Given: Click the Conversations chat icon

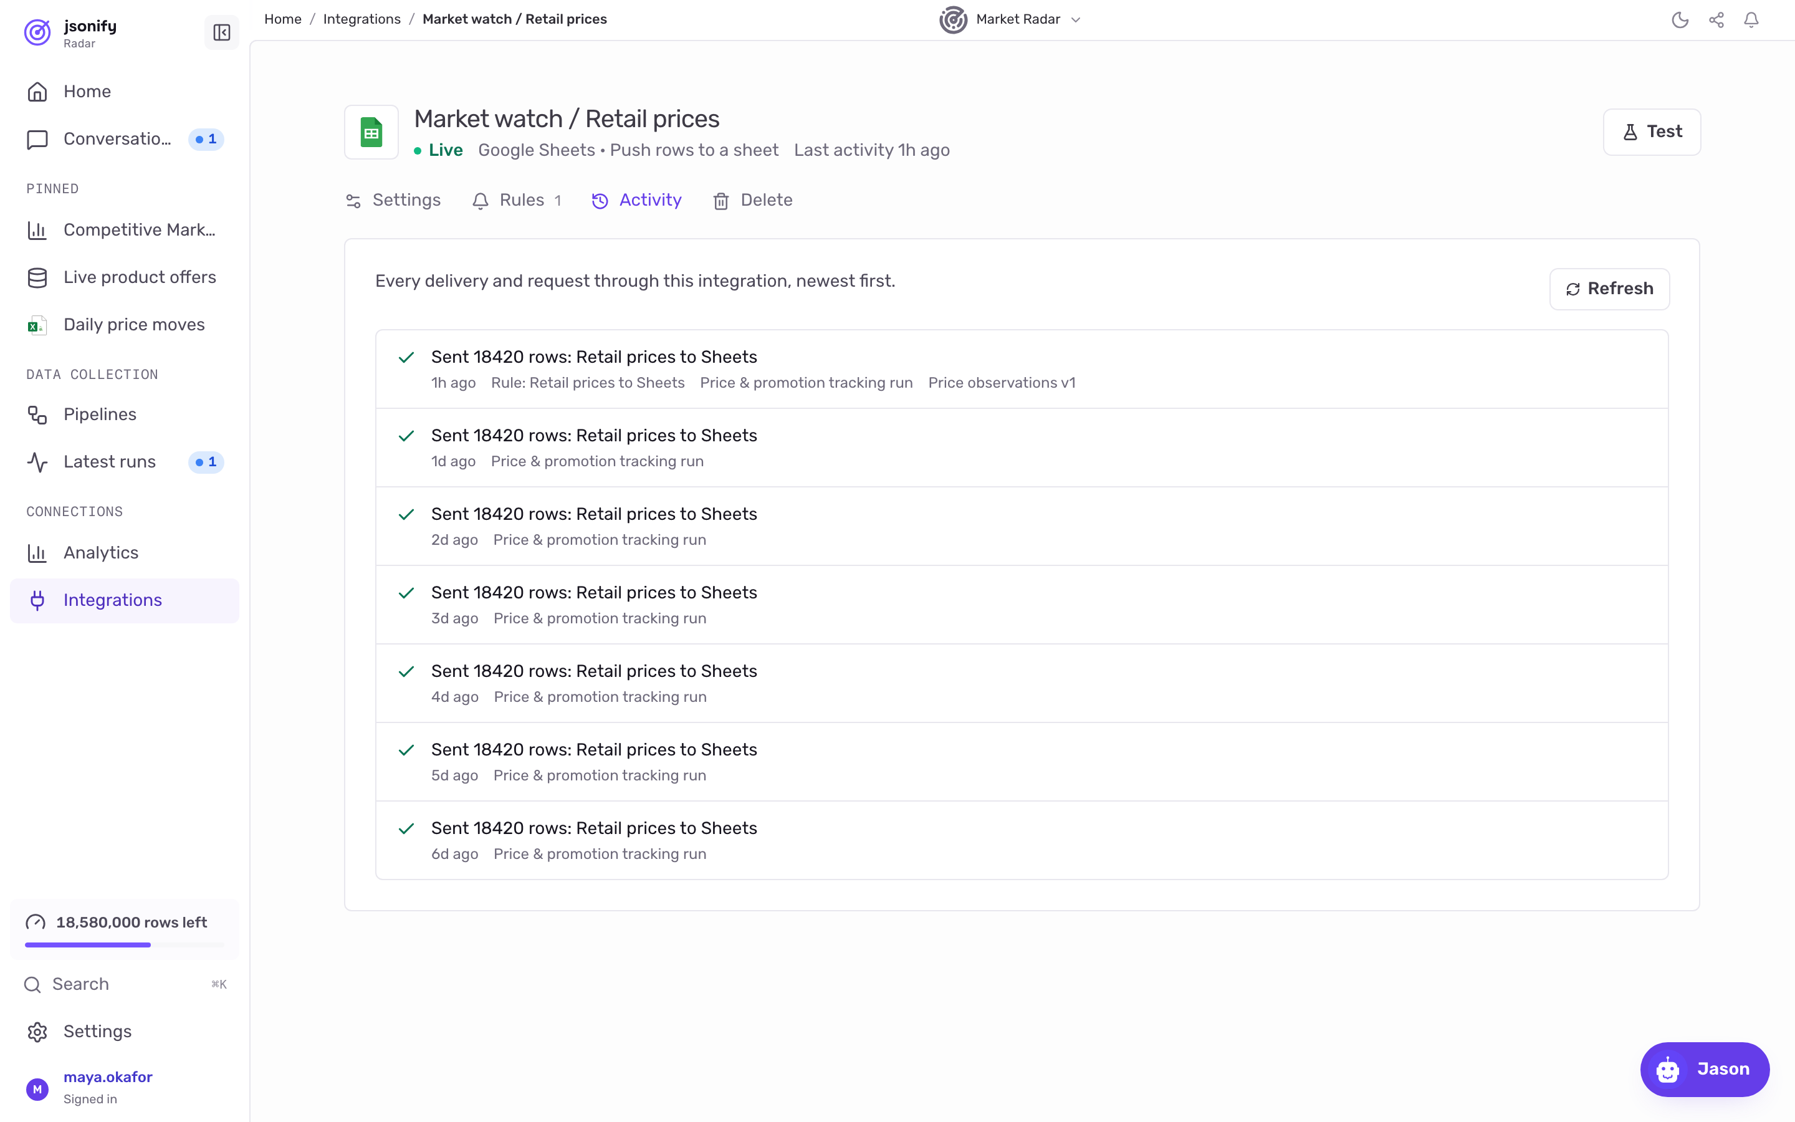Looking at the screenshot, I should pyautogui.click(x=37, y=140).
